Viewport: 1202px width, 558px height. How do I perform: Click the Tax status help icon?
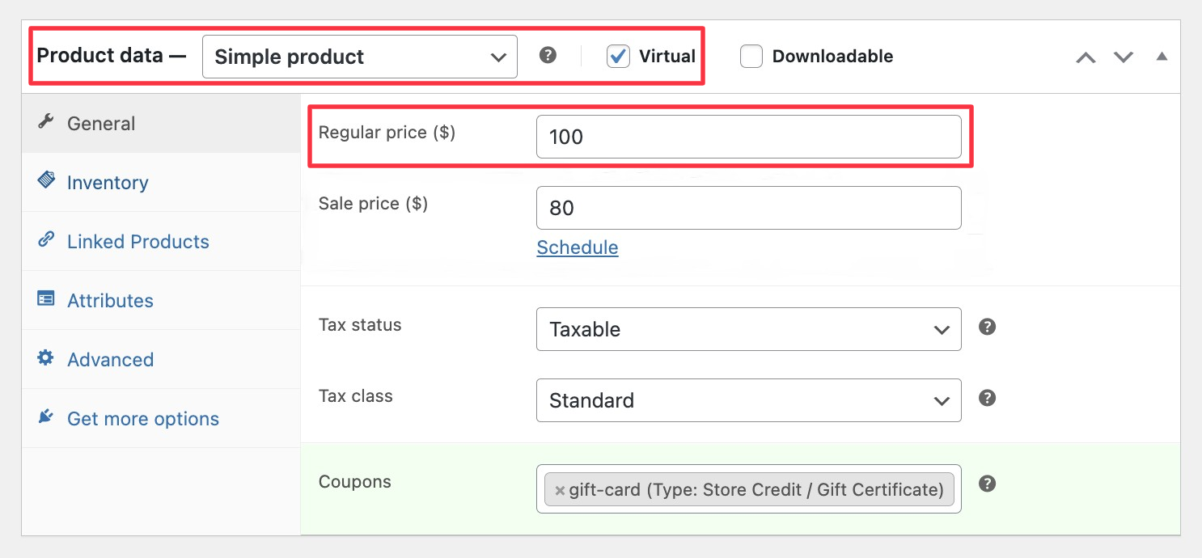(x=987, y=327)
